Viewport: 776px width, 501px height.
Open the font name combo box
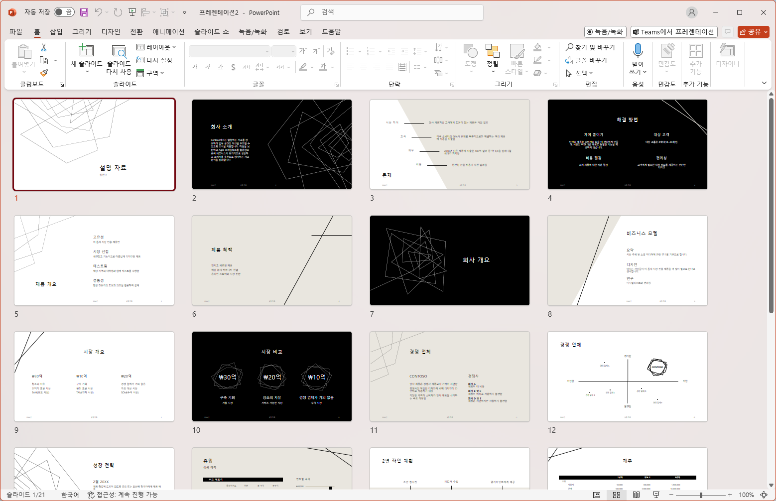[x=229, y=51]
